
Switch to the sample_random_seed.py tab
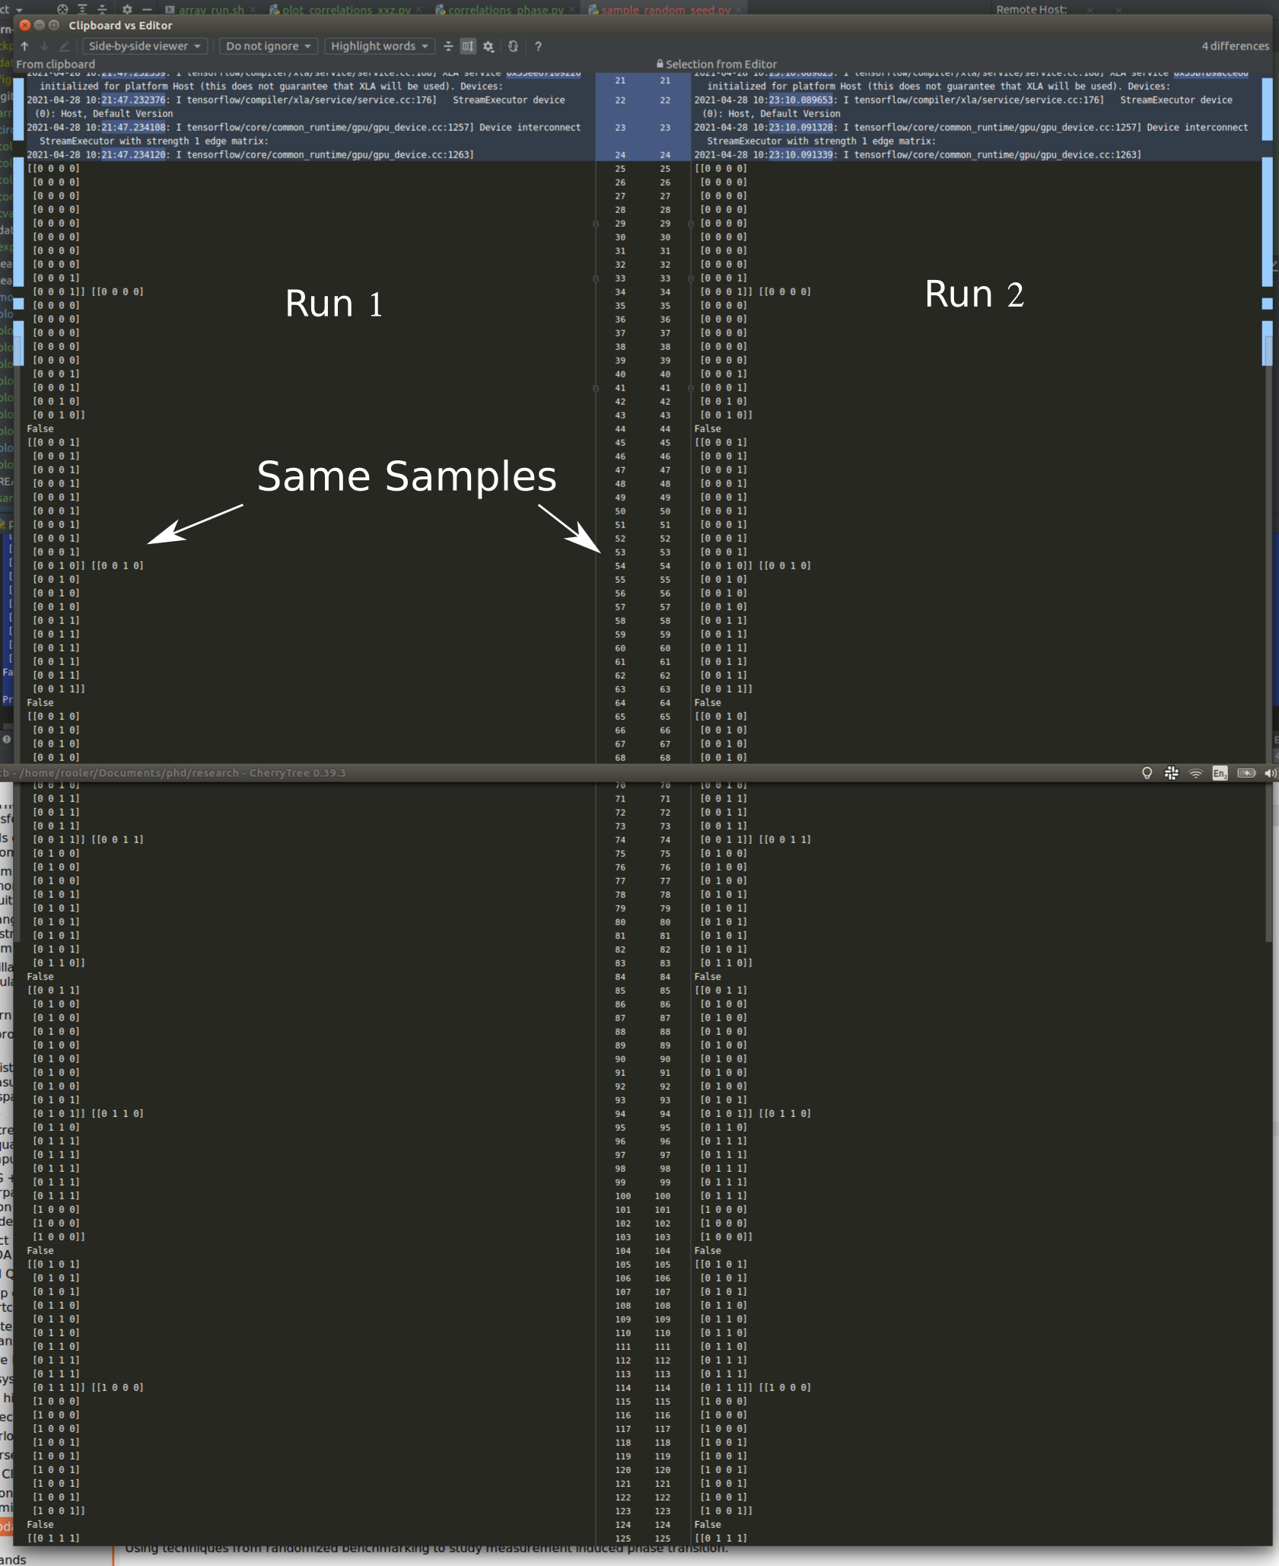[x=663, y=10]
